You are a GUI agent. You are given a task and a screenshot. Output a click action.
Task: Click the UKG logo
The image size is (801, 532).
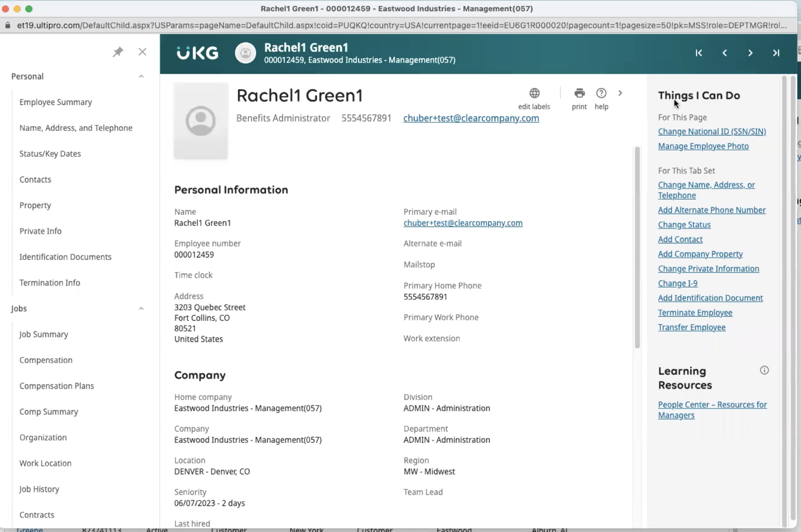(x=197, y=53)
